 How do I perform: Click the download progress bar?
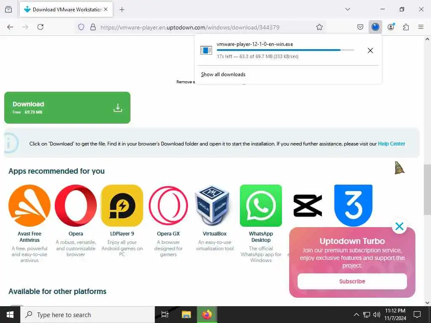(x=285, y=50)
